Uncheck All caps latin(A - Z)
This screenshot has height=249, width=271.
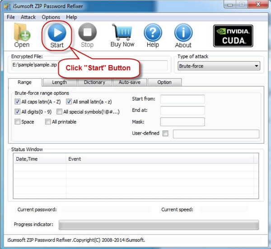click(x=17, y=102)
